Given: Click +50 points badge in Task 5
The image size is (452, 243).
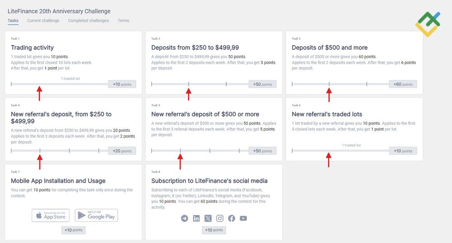Looking at the screenshot, I should [x=262, y=151].
